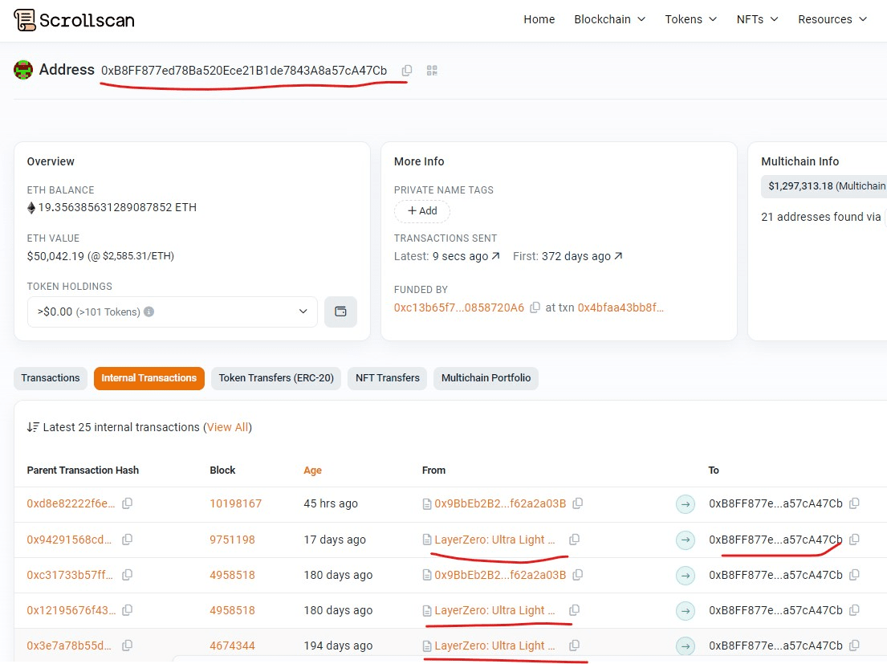Open block 10198167 link
This screenshot has width=887, height=664.
(235, 503)
